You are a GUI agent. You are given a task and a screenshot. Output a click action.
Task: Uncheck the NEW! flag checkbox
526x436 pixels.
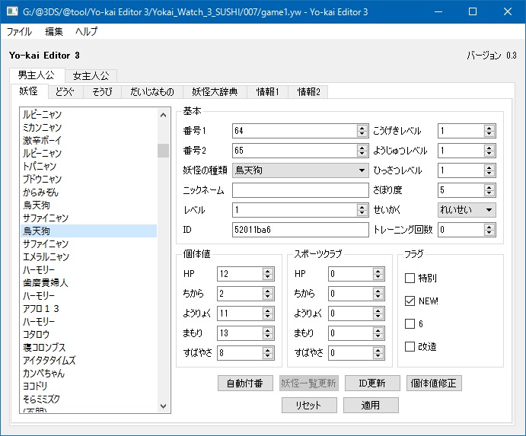(410, 301)
